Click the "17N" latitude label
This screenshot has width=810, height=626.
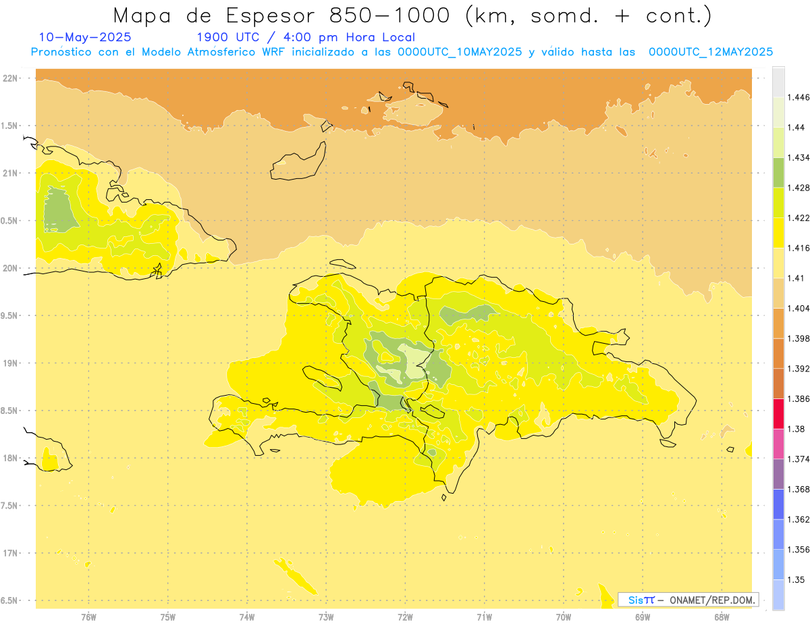(11, 553)
